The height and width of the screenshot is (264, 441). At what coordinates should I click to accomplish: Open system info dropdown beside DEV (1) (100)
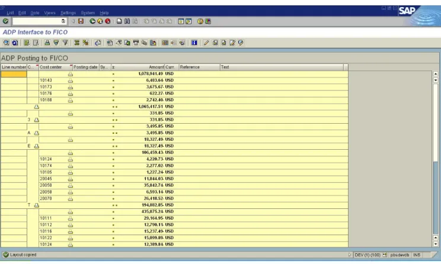385,255
